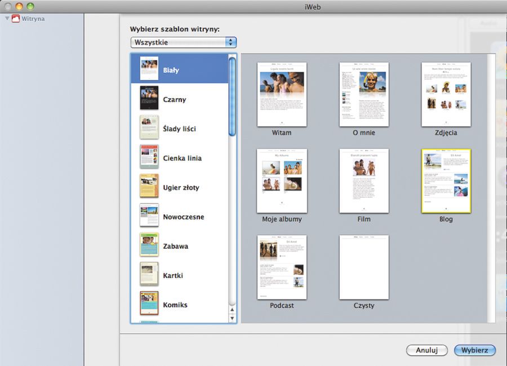Click the Czarny theme name text
This screenshot has width=507, height=366.
174,100
